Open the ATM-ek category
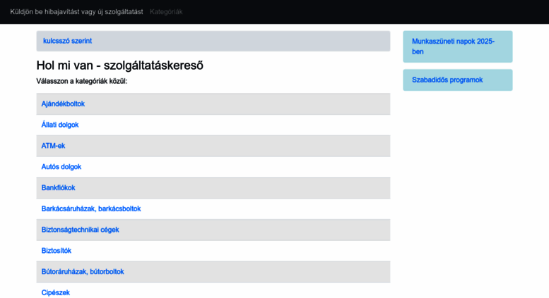Screen dimensions: 549x298 pos(53,146)
